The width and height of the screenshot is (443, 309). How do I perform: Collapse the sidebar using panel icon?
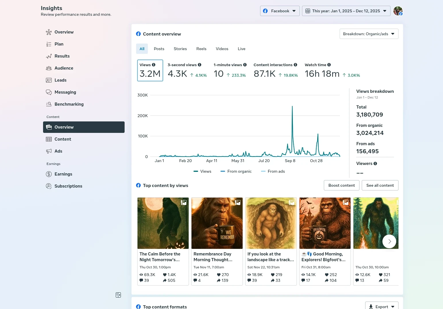pos(118,295)
